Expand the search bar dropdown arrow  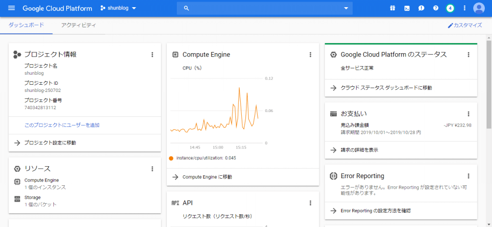tap(346, 9)
